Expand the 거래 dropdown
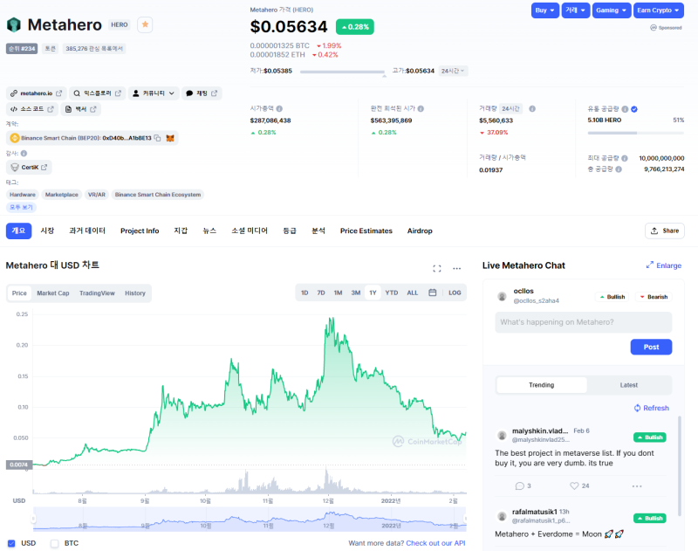The image size is (698, 551). tap(576, 10)
